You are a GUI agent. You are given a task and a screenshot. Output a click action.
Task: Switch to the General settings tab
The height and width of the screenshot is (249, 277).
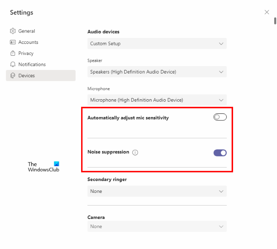(x=27, y=31)
